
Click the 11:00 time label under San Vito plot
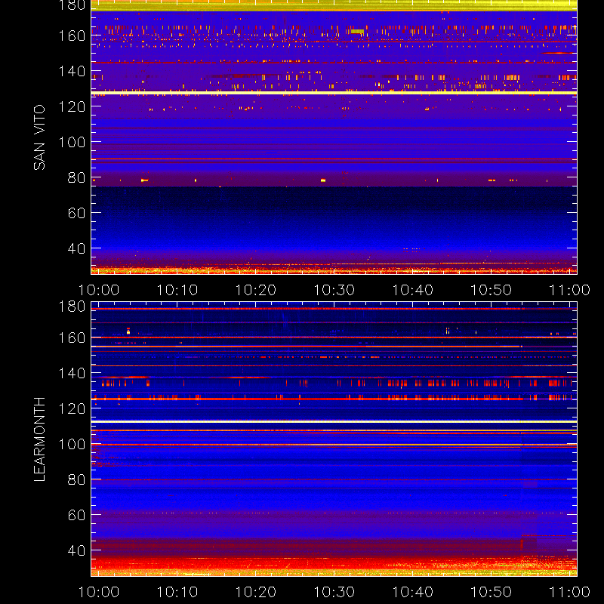(x=569, y=290)
